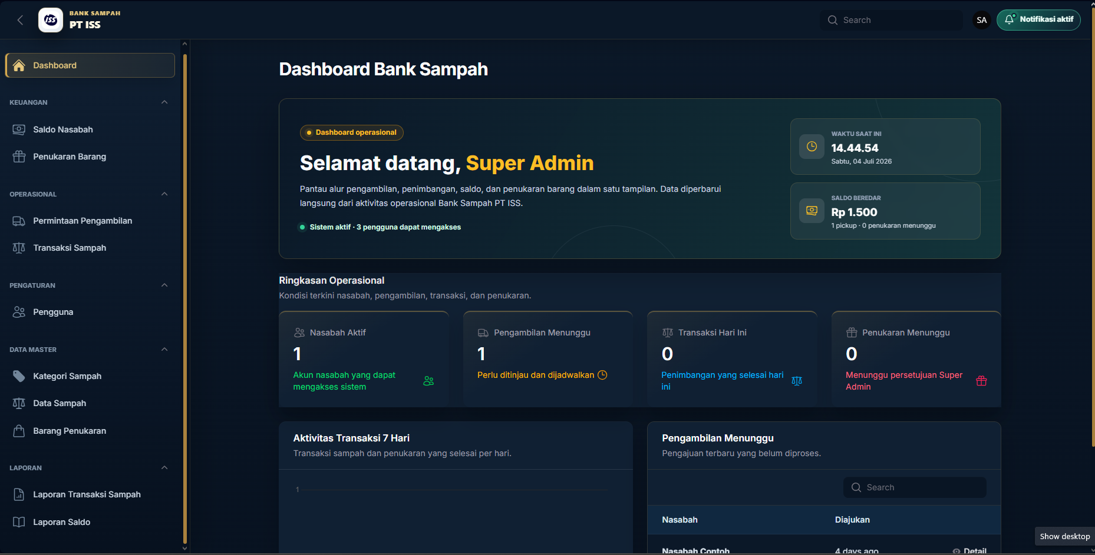Click the red gift icon in Penukaran Menunggu
This screenshot has width=1095, height=555.
tap(981, 381)
